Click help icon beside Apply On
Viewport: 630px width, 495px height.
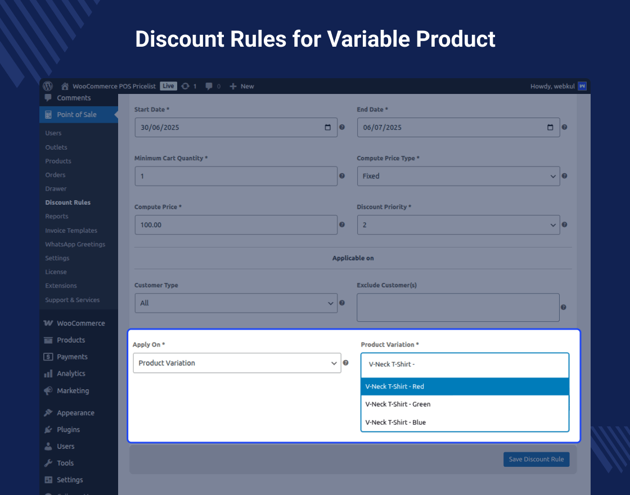click(x=345, y=363)
